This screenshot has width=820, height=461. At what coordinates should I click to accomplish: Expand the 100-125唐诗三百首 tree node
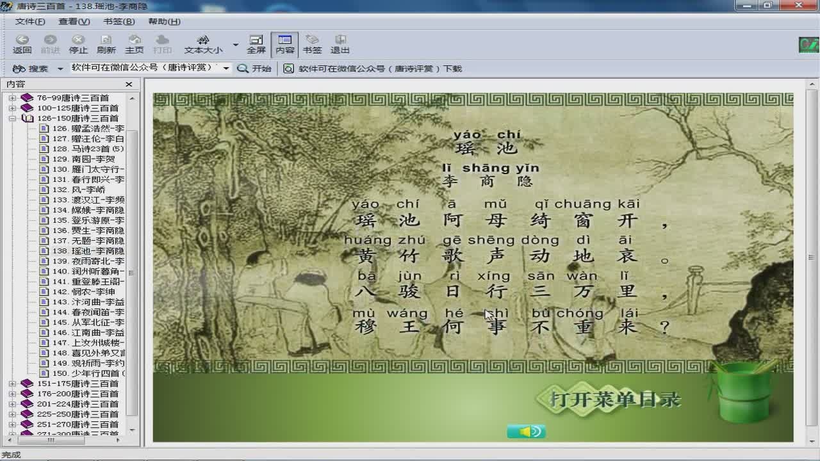point(12,108)
